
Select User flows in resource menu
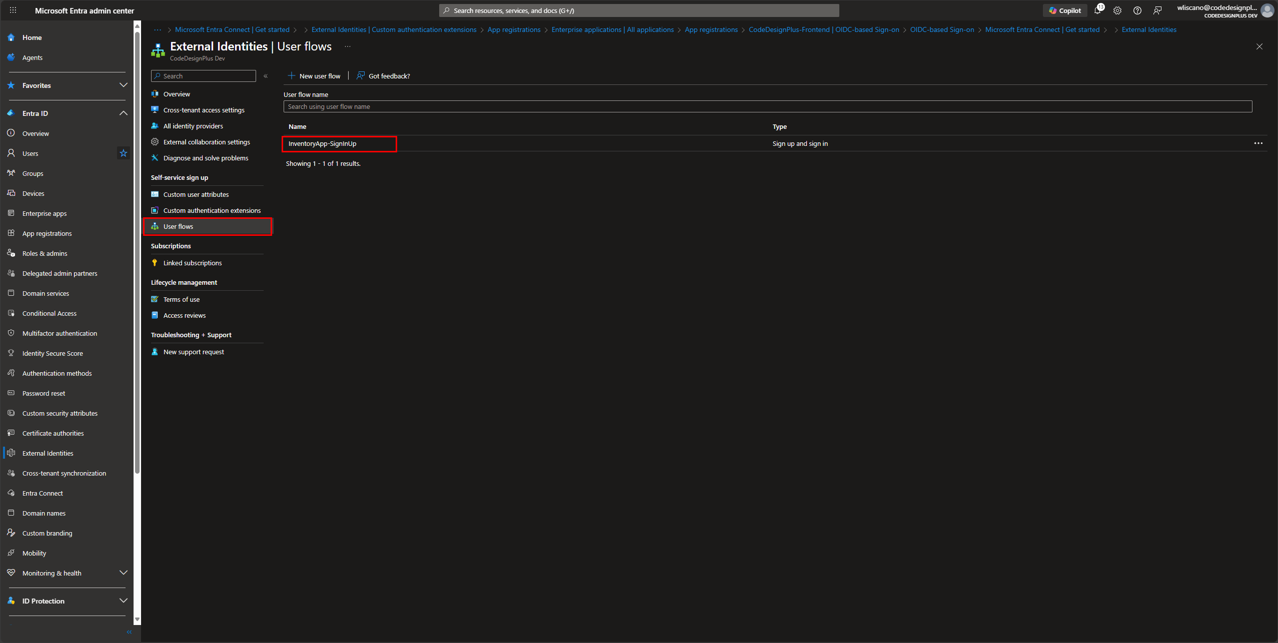208,226
